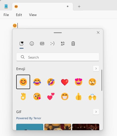Expand the Emoji section arrow
The image size is (117, 136).
click(x=96, y=69)
